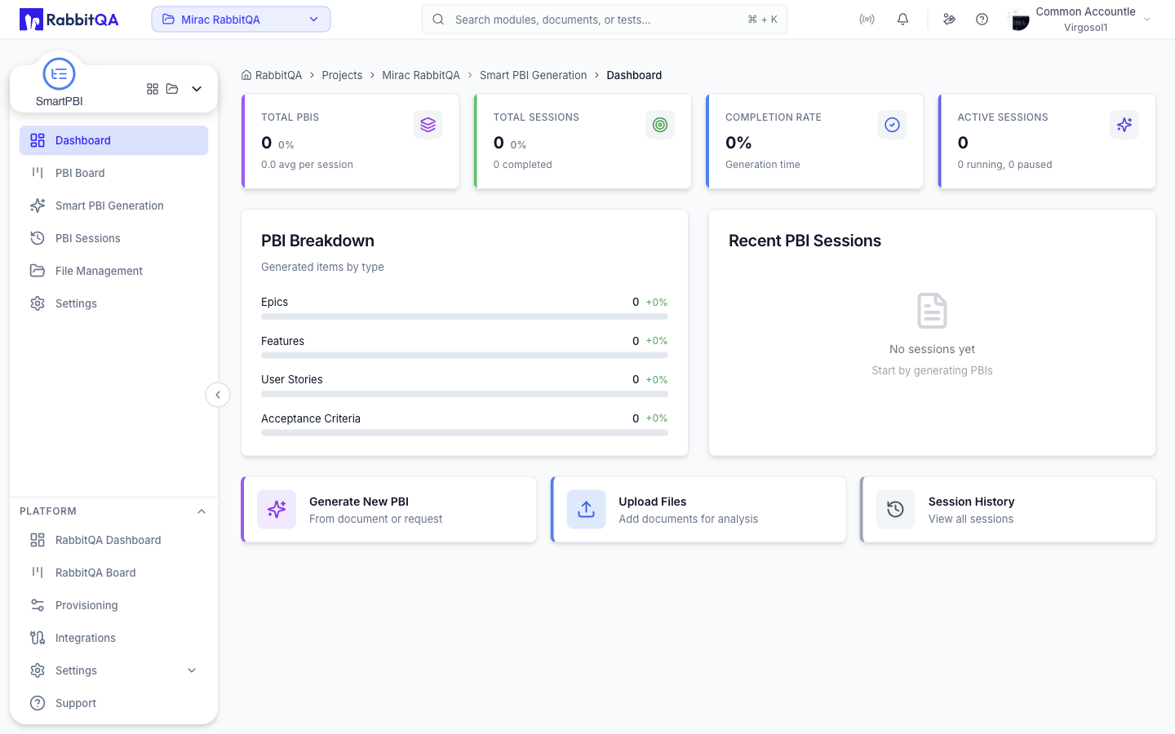
Task: Focus the search modules input field
Action: pyautogui.click(x=605, y=20)
